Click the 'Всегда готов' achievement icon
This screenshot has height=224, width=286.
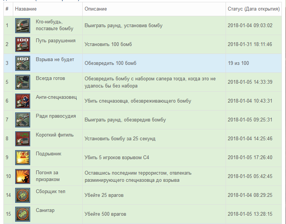coord(23,82)
